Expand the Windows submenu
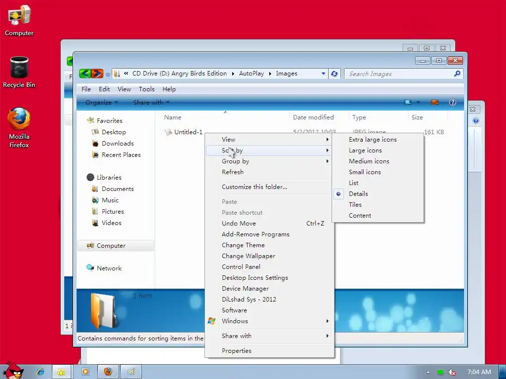 (269, 321)
